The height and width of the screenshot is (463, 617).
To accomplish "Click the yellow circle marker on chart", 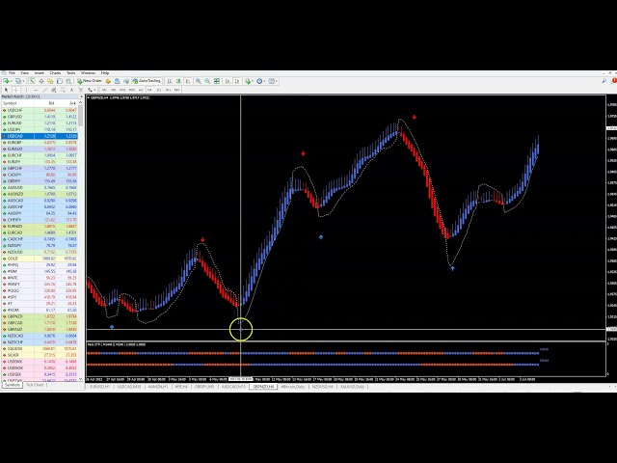I will (241, 331).
